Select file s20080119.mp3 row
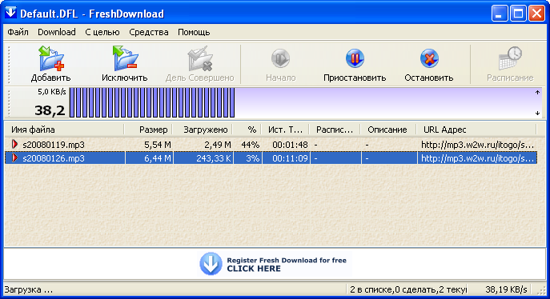This screenshot has width=550, height=299. (x=271, y=145)
